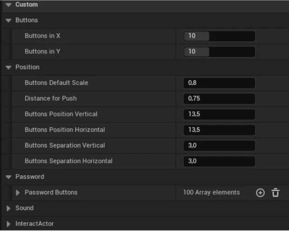
Task: Collapse the Buttons section
Action: [x=8, y=20]
